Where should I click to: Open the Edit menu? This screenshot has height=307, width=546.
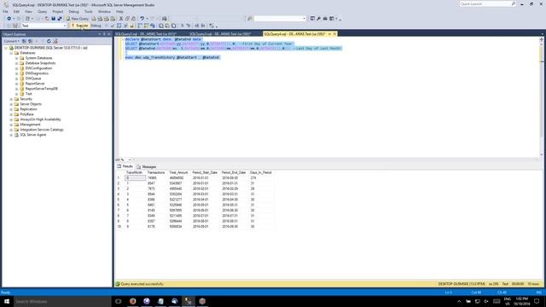point(16,11)
